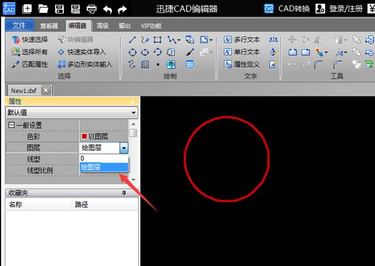Select the Arc drawing tool
Viewport: 375px width, 266px height.
158,52
